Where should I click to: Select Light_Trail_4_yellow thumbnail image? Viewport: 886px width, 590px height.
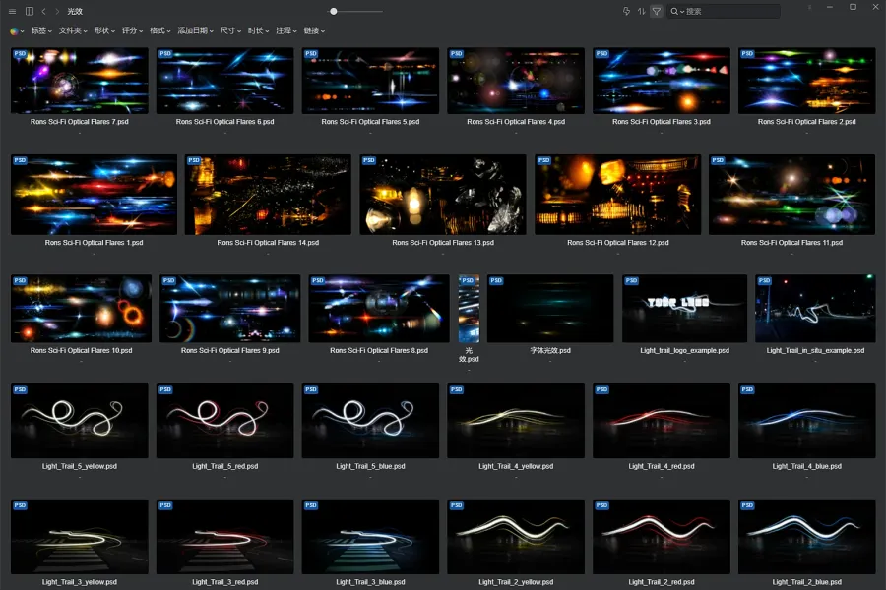click(516, 421)
